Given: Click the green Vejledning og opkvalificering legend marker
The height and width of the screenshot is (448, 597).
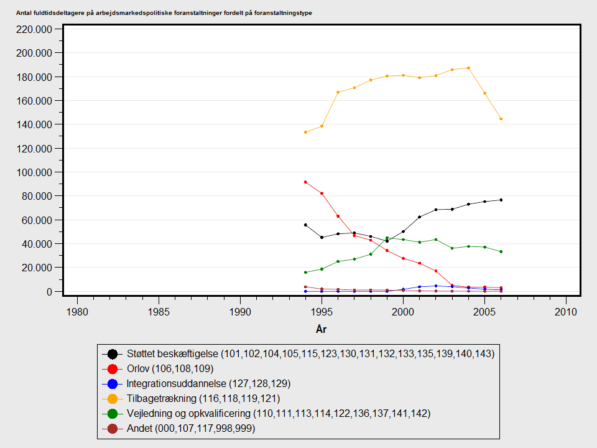Looking at the screenshot, I should pyautogui.click(x=113, y=414).
